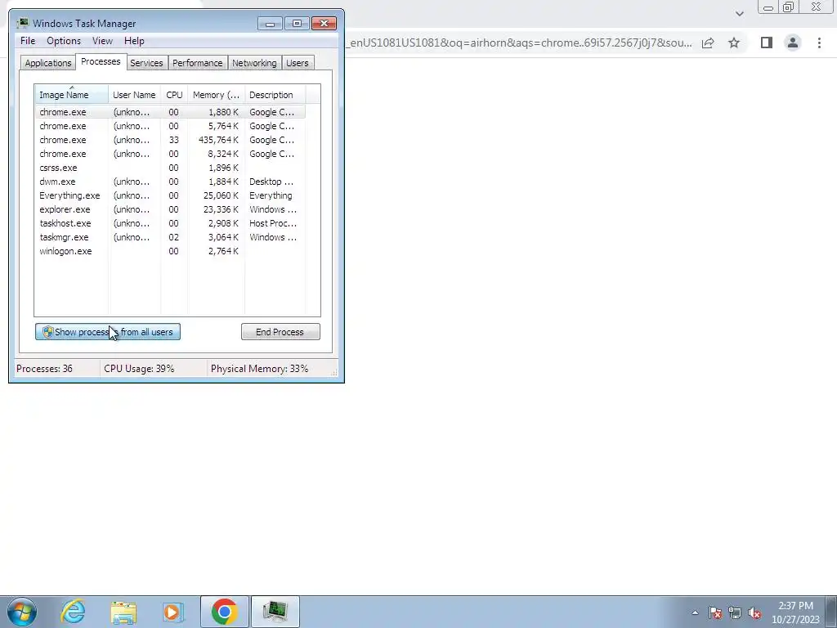Viewport: 837px width, 628px height.
Task: Maximize the Task Manager window
Action: pyautogui.click(x=297, y=24)
